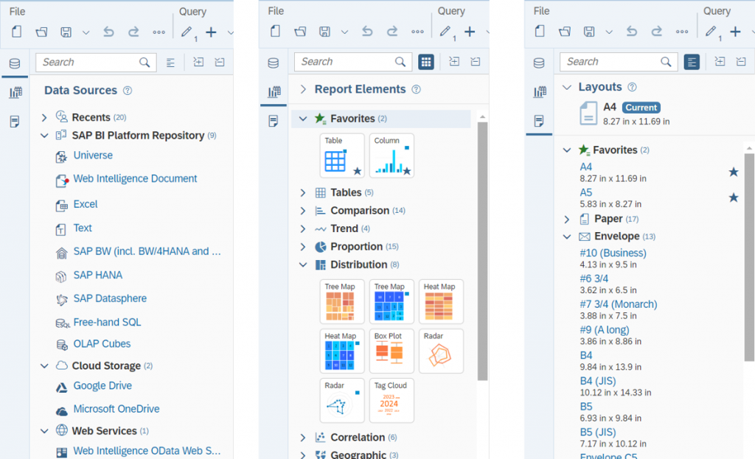755x459 pixels.
Task: Open the Web Intelligence Document source
Action: [135, 179]
